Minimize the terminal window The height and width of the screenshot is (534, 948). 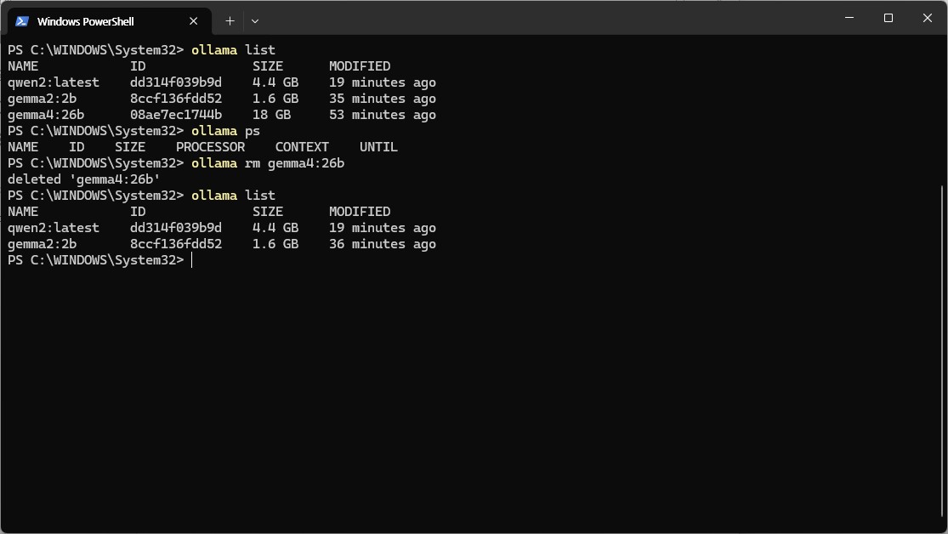point(849,18)
